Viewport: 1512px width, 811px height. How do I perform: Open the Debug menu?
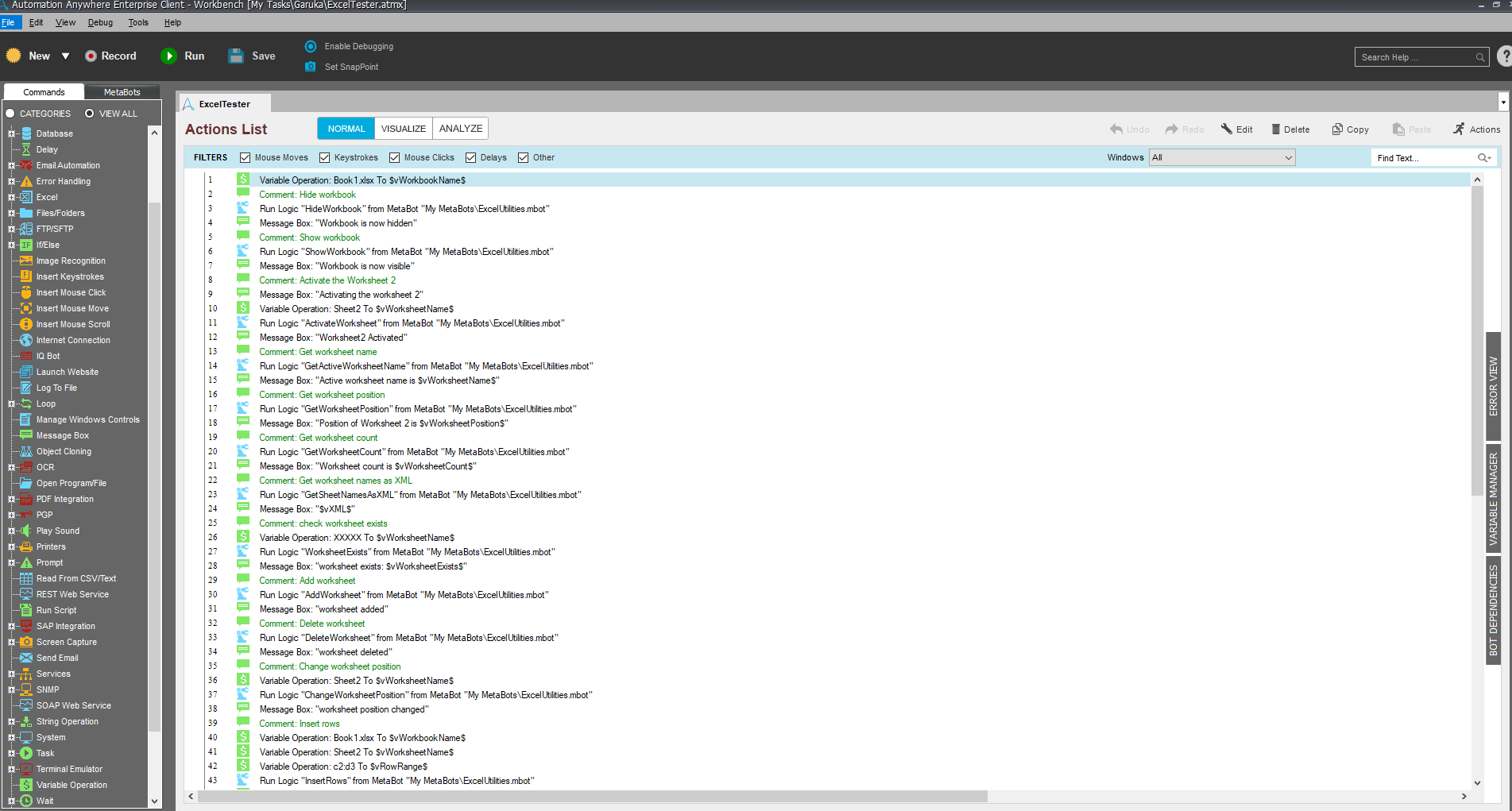tap(100, 22)
